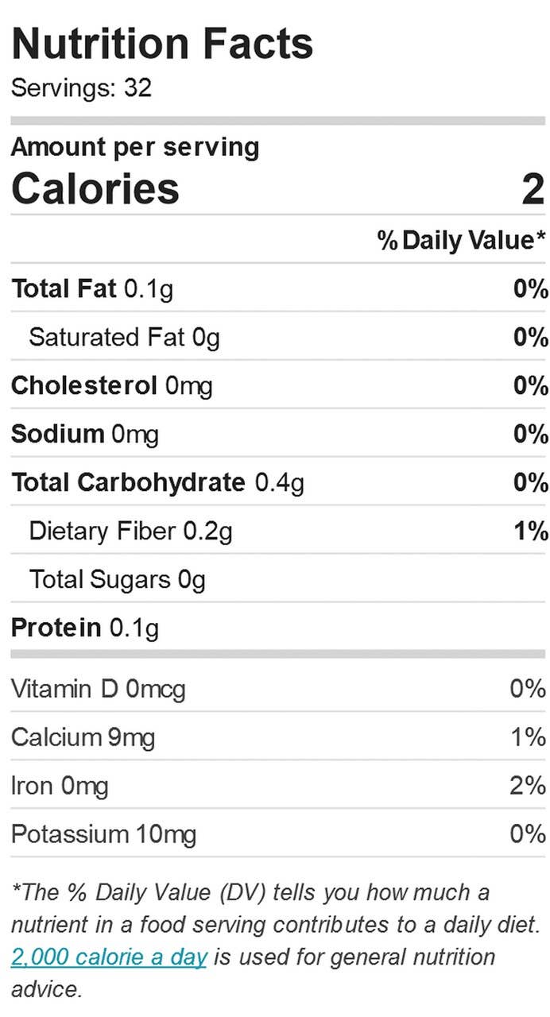Click the Dietary Fiber 0.2g label
The height and width of the screenshot is (1017, 550).
pyautogui.click(x=130, y=532)
